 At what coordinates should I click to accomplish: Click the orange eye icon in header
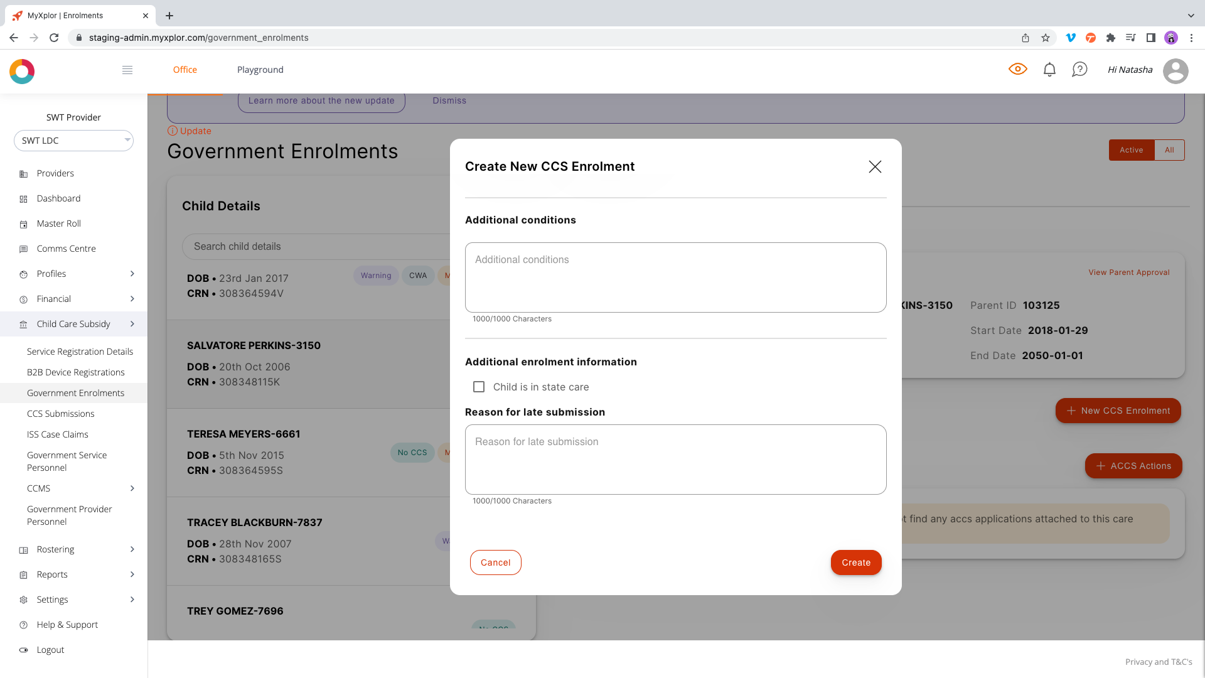pos(1017,69)
